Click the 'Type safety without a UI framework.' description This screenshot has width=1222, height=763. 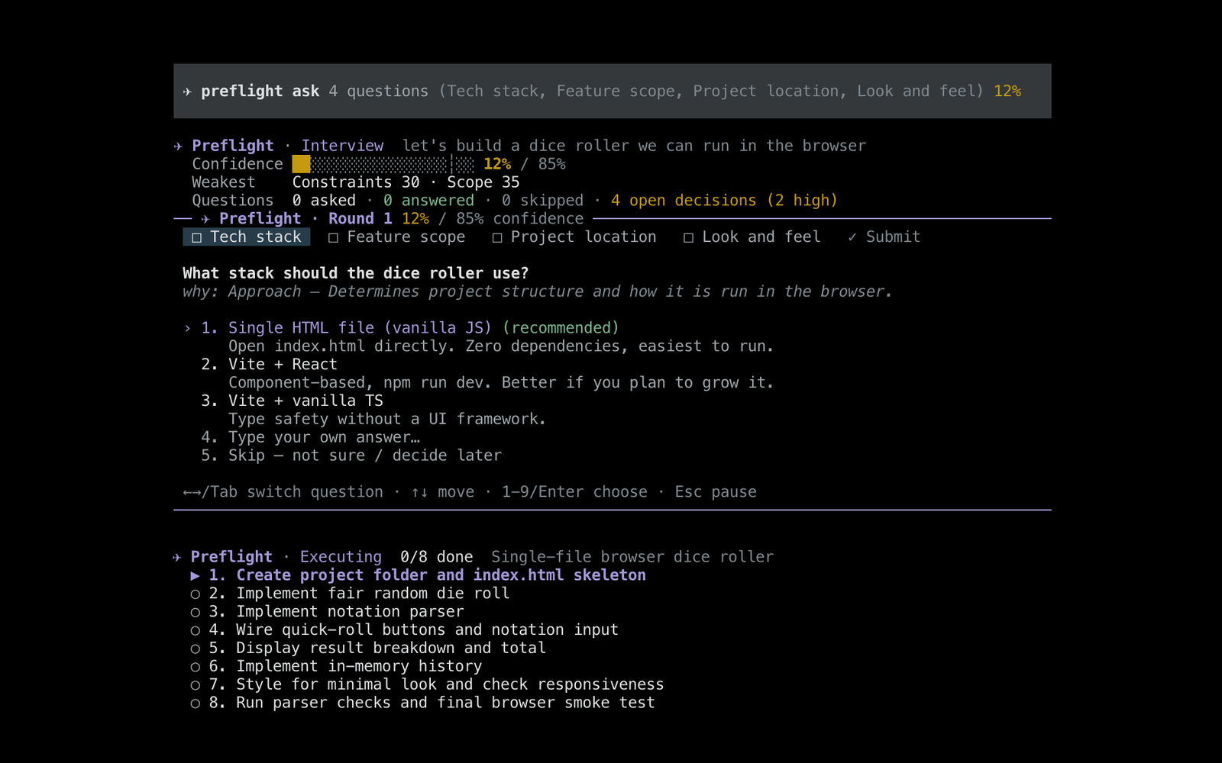387,420
